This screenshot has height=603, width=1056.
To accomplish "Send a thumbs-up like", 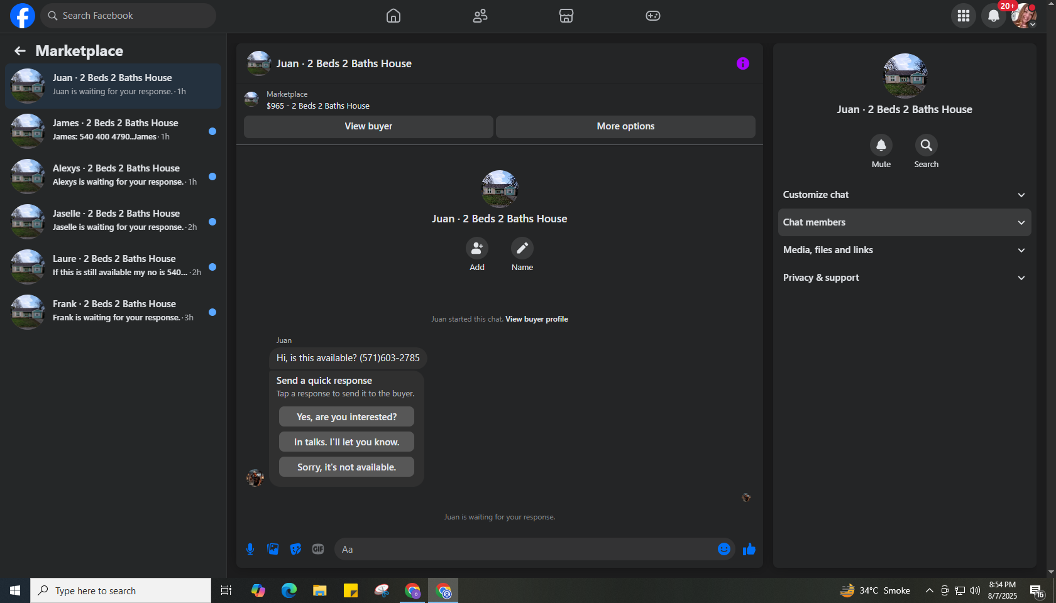I will coord(749,550).
